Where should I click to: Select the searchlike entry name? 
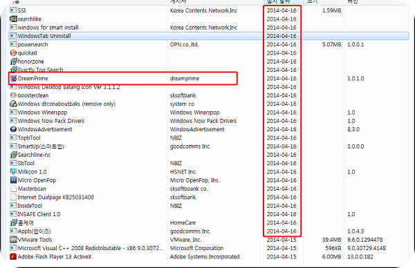[29, 19]
